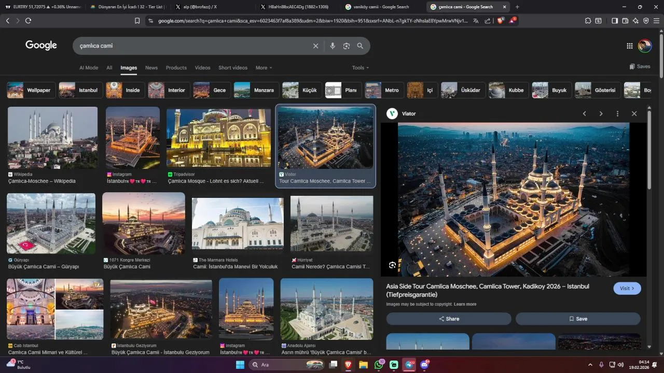Screen dimensions: 664x373
Task: Close the Viator image preview panel
Action: (634, 113)
